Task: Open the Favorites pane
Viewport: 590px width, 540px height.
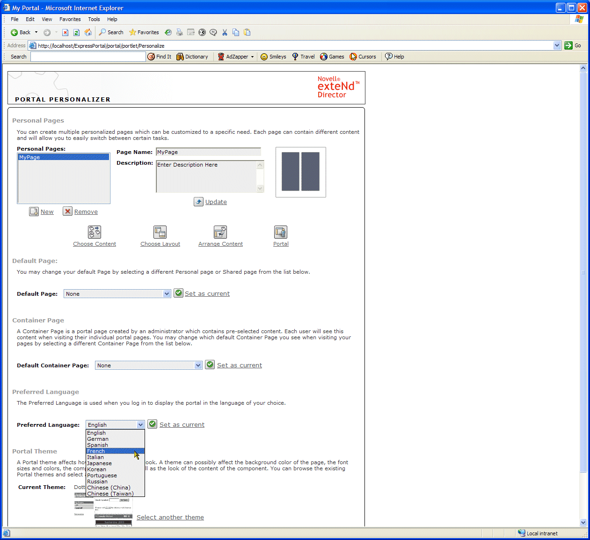Action: [144, 32]
